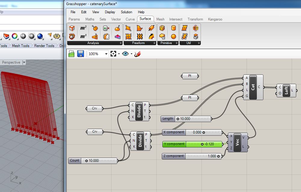Click the Y component slider
The width and height of the screenshot is (301, 192).
[192, 144]
